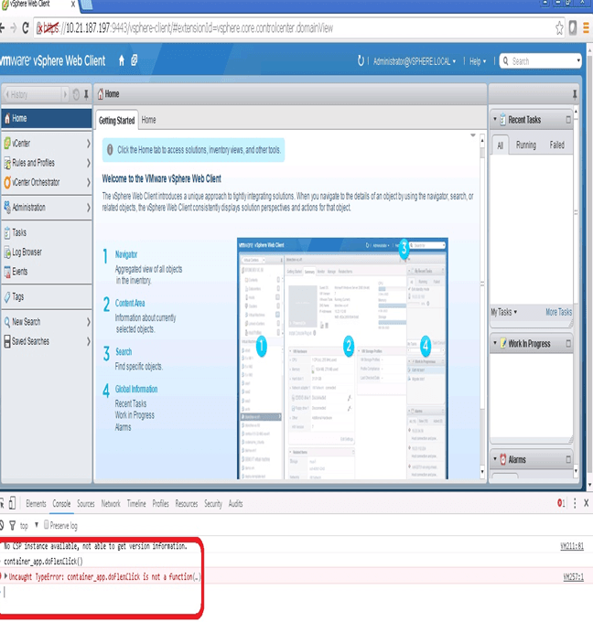
Task: Open the More Tasks link
Action: pyautogui.click(x=558, y=312)
